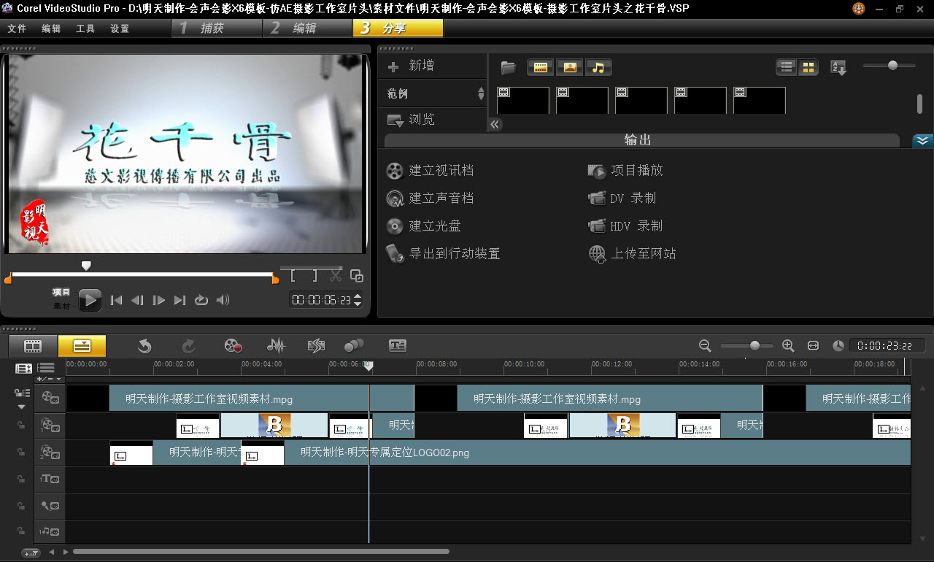Collapse the library navigation panel chevron
This screenshot has width=934, height=562.
495,124
